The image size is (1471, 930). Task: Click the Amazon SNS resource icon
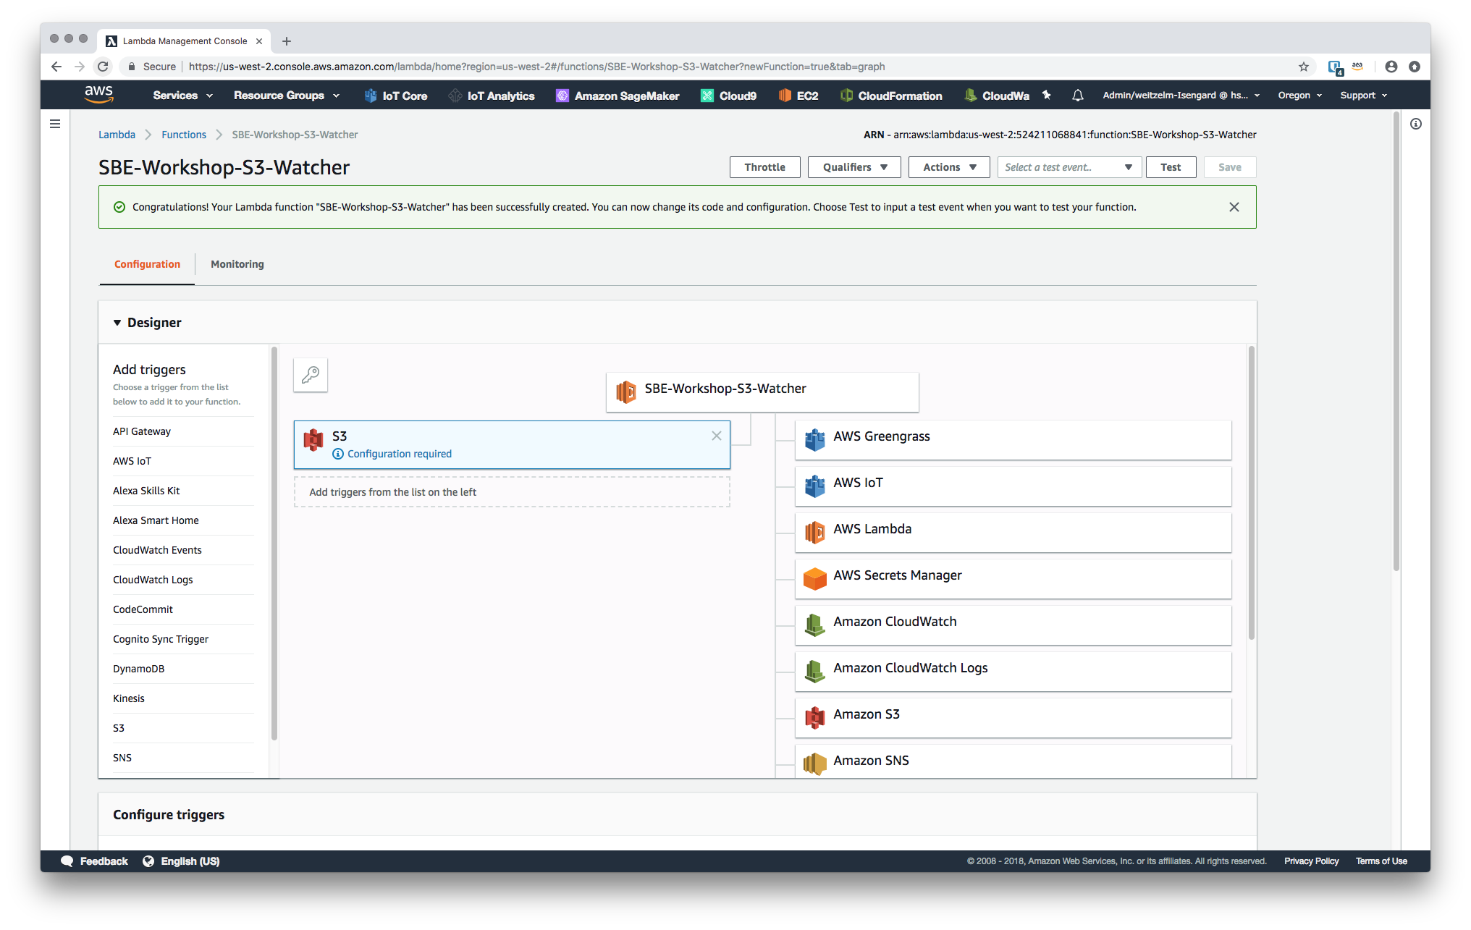point(815,763)
